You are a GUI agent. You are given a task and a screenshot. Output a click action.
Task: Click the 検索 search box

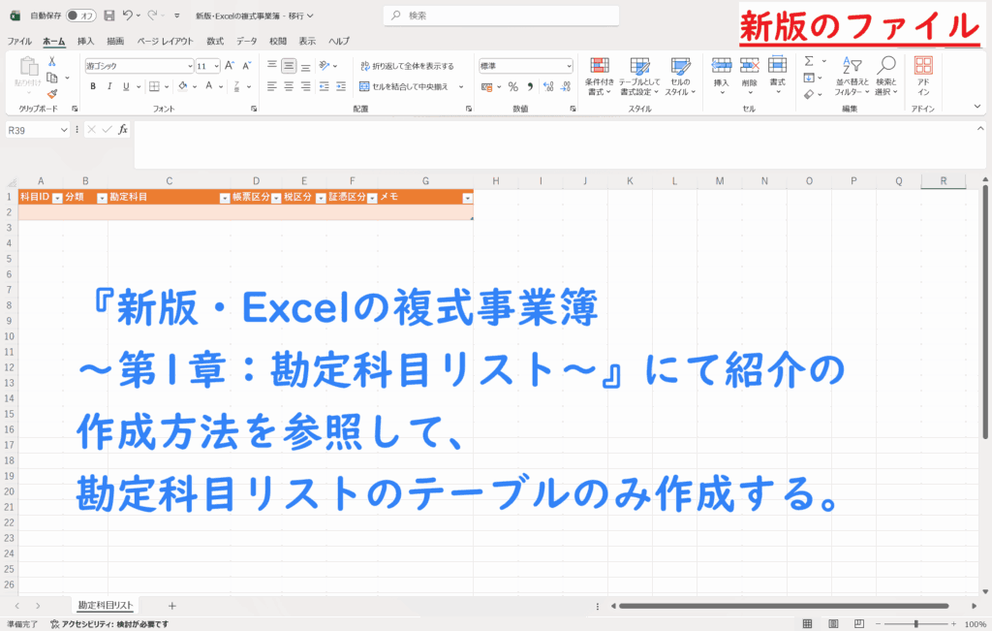click(504, 16)
